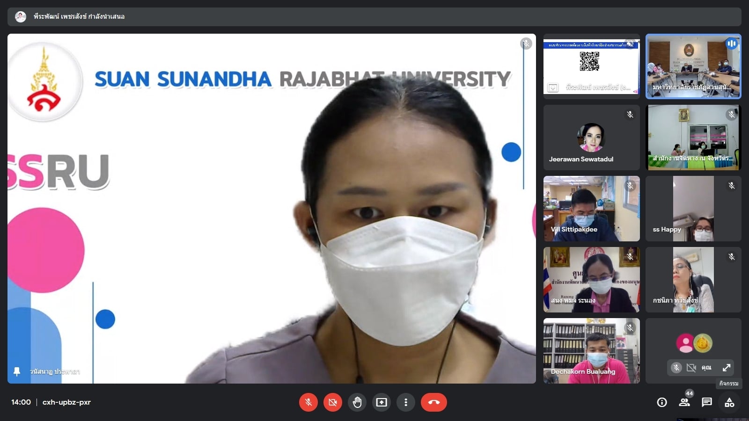Toggle muted mic icon in self-view tile
The width and height of the screenshot is (749, 421).
tap(676, 368)
